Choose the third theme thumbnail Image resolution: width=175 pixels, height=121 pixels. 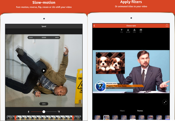(x=115, y=118)
